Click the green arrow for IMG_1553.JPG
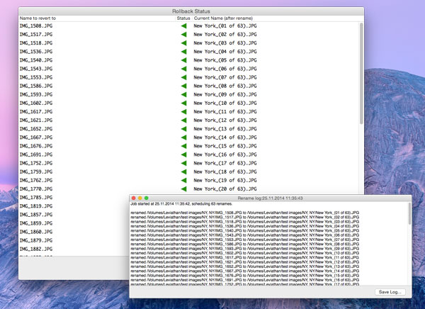This screenshot has height=309, width=425. pyautogui.click(x=183, y=77)
